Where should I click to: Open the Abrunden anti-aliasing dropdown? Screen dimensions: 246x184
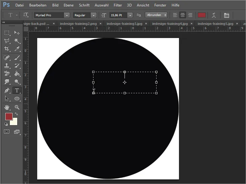tap(156, 15)
